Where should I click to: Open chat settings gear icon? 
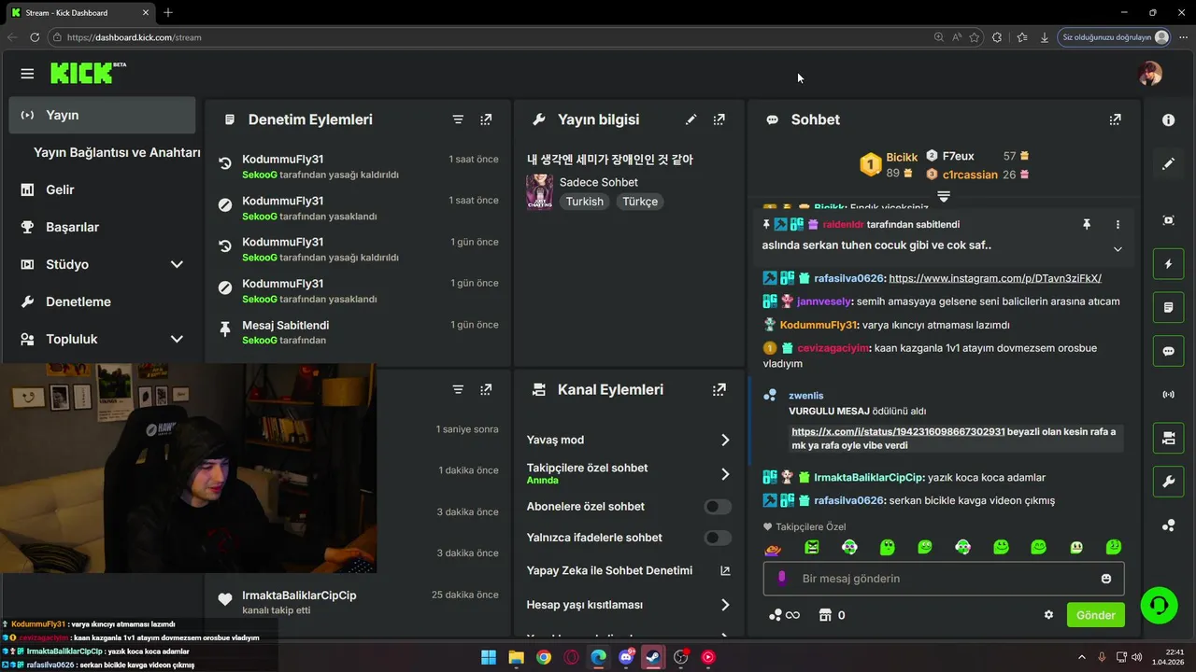(x=1048, y=615)
